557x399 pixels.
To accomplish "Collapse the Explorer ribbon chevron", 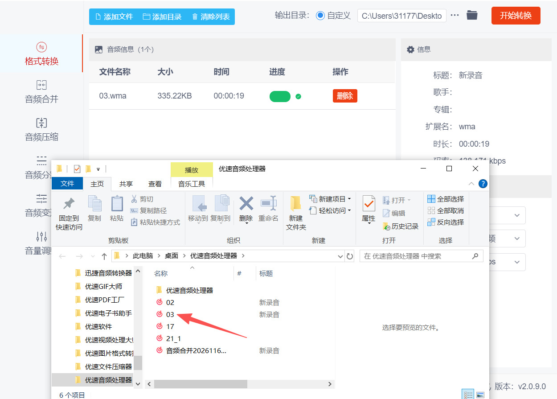I will click(x=471, y=184).
